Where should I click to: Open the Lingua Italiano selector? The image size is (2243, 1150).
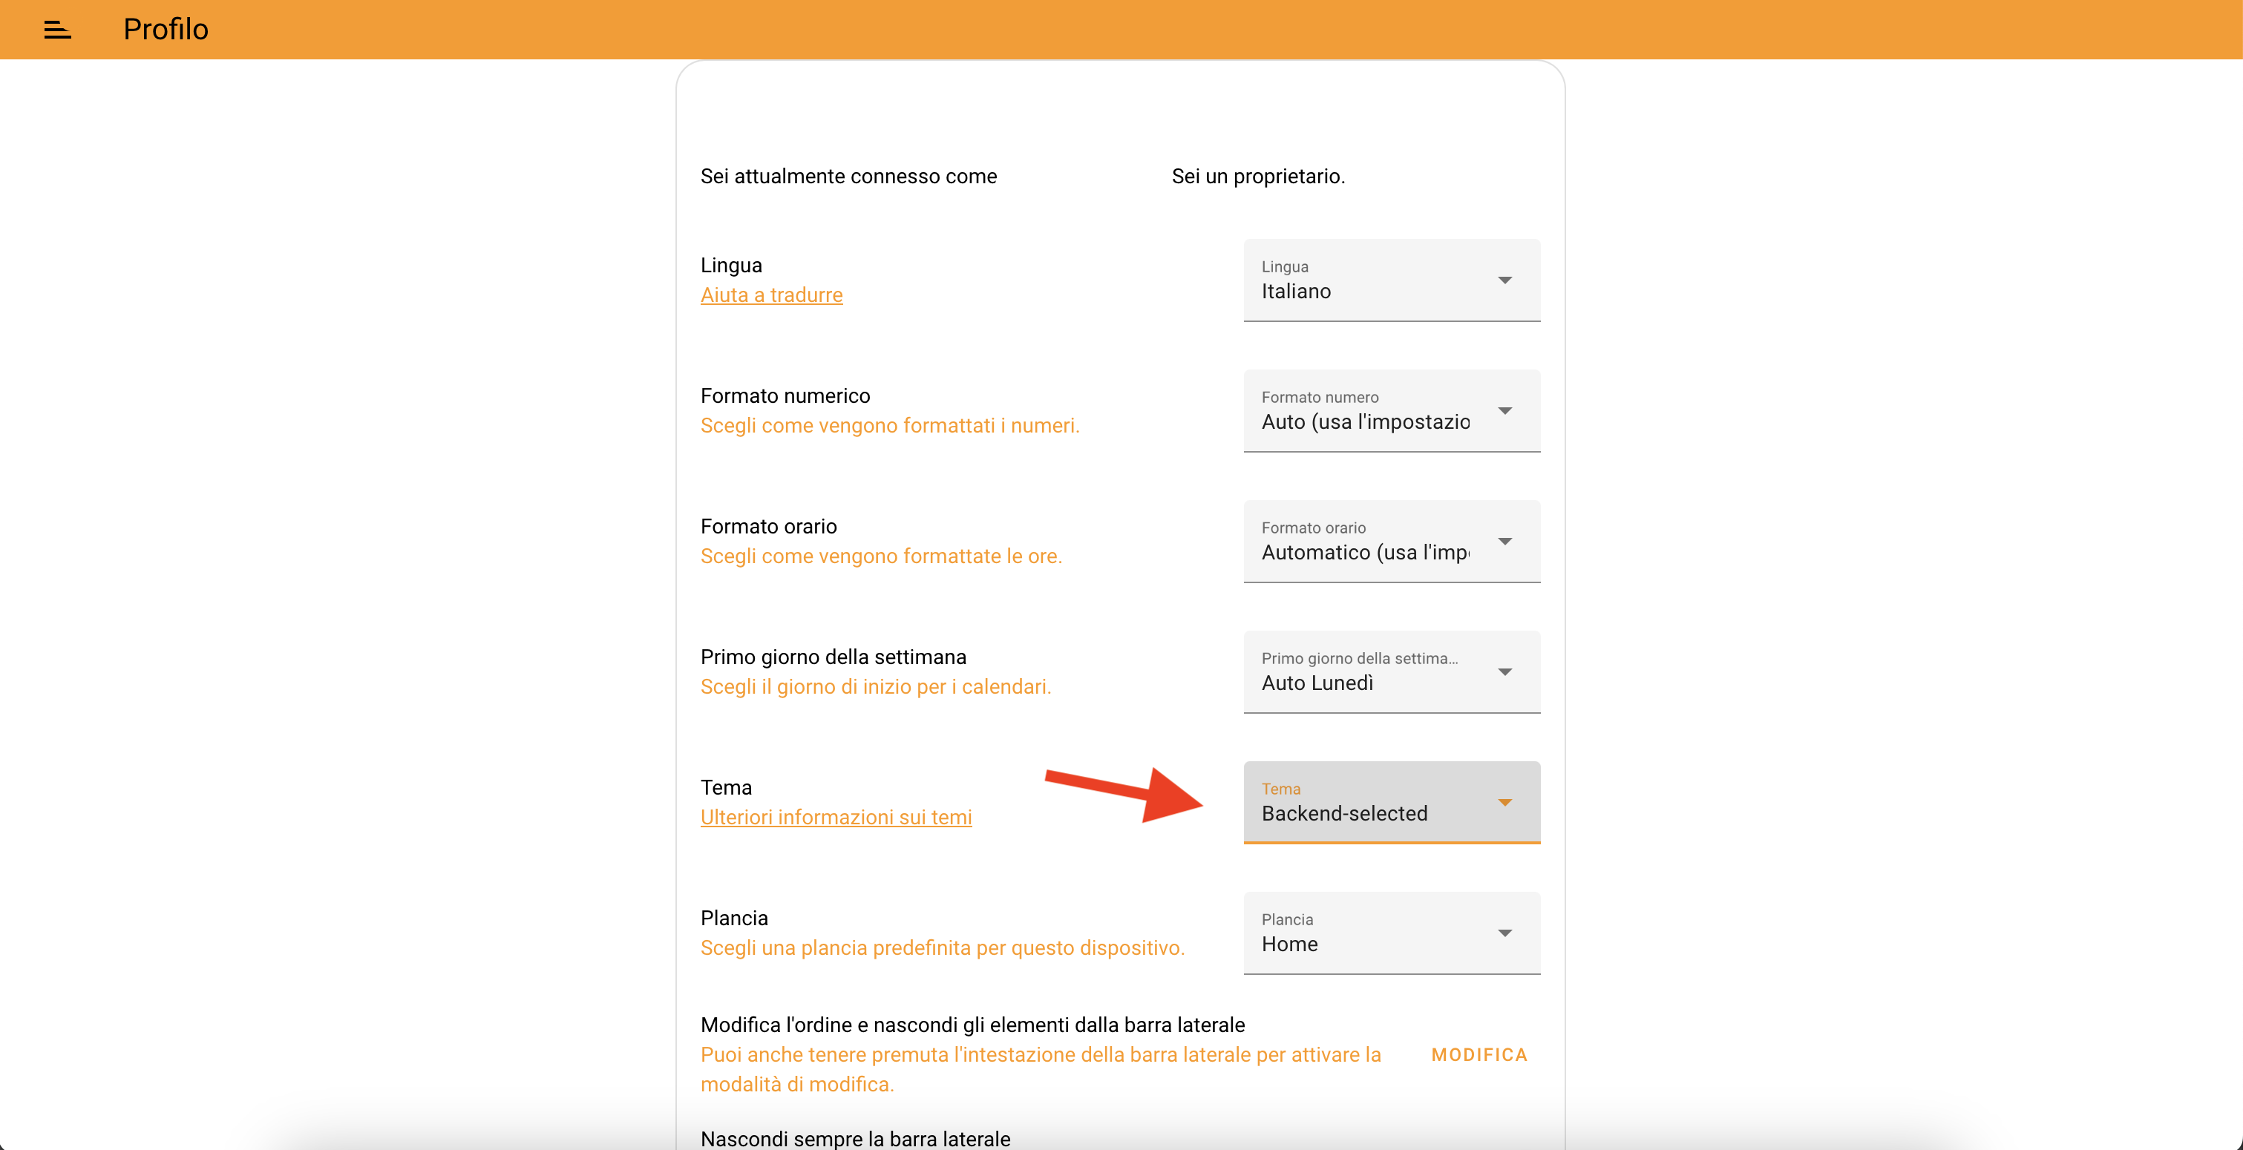pyautogui.click(x=1392, y=280)
